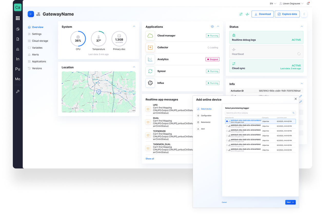Click the Heartbeat status card
The width and height of the screenshot is (325, 217).
pyautogui.click(x=266, y=52)
